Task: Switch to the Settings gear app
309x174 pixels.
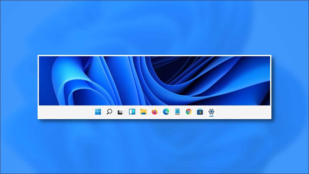Action: (x=211, y=112)
